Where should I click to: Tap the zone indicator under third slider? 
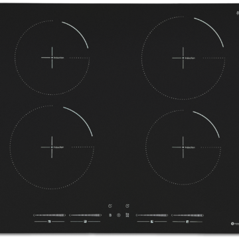pyautogui.click(x=152, y=221)
